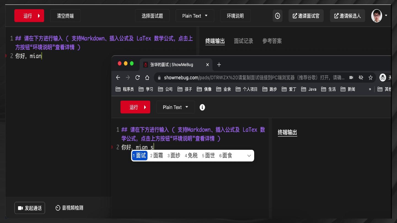Switch to the 终端输出 tab in the main panel
Viewport: 397px width, 223px height.
pos(215,41)
